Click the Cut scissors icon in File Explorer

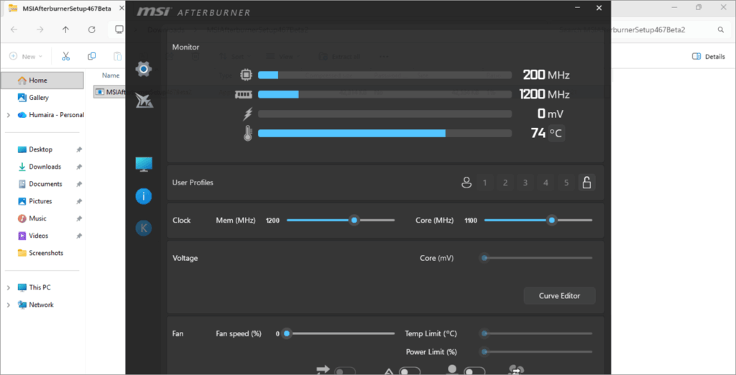(x=65, y=56)
